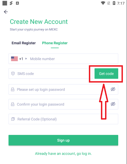Click the US flag icon
The image size is (127, 164).
pos(14,59)
